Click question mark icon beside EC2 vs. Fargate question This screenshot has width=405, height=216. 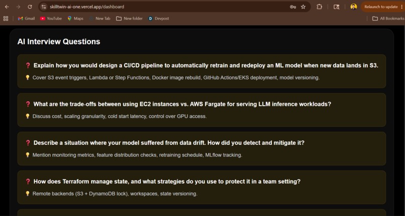(28, 104)
